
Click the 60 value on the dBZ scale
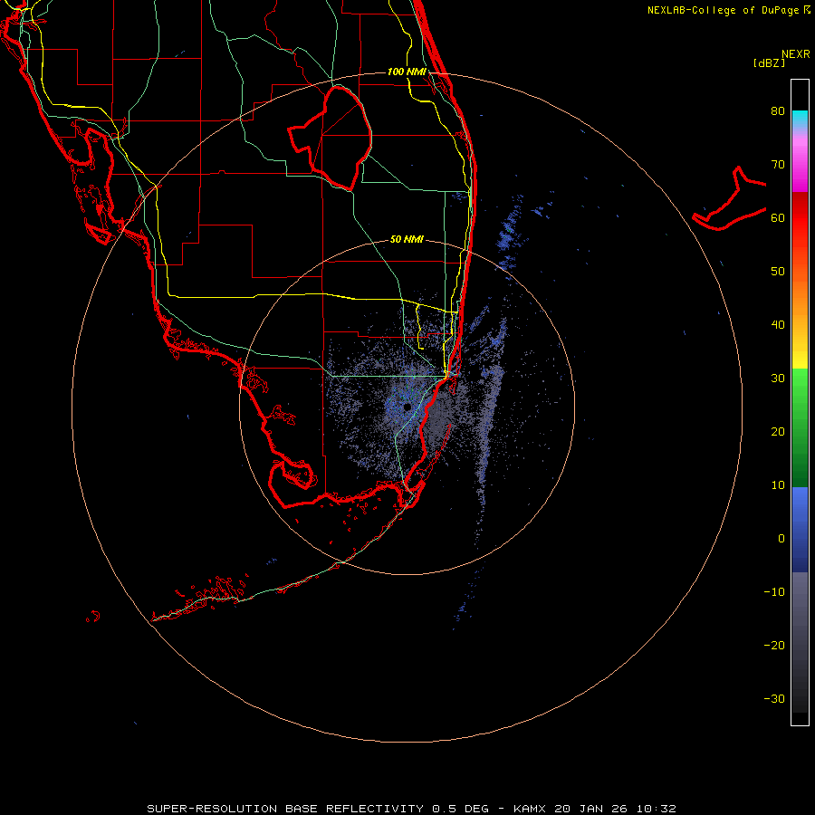[x=778, y=217]
